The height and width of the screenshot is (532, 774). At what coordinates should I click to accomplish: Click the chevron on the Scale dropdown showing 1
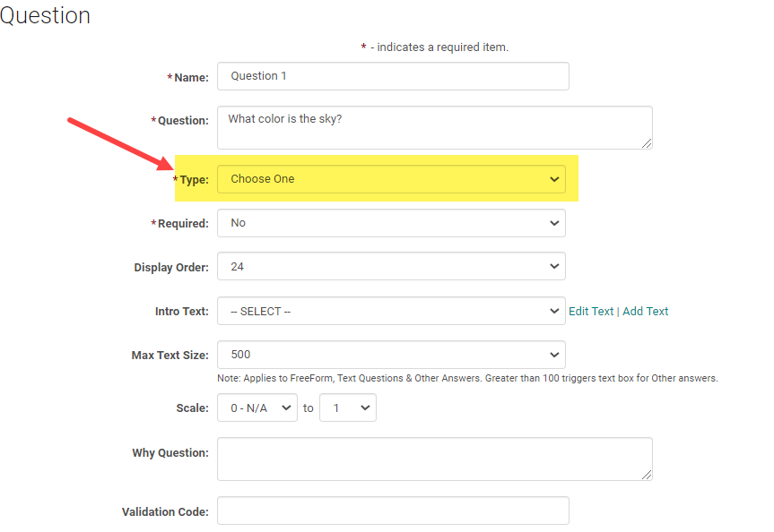(365, 408)
